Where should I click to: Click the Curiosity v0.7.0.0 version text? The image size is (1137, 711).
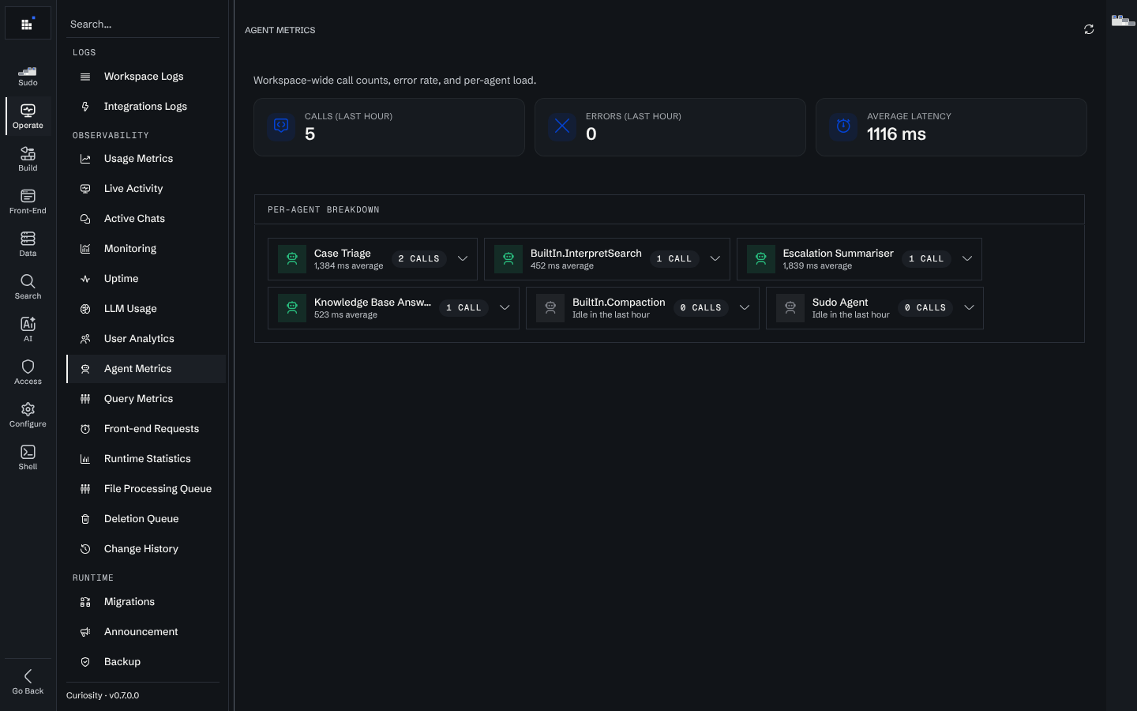(103, 696)
